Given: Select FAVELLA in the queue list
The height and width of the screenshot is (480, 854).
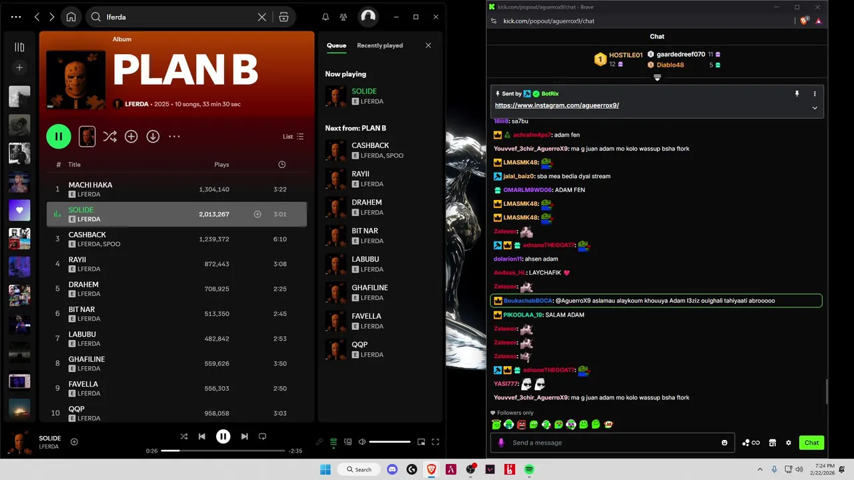Looking at the screenshot, I should point(380,321).
